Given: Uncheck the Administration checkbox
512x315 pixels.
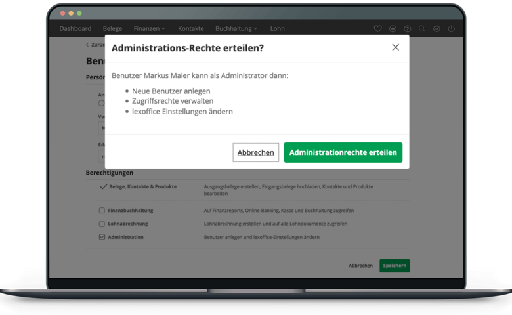Looking at the screenshot, I should (x=102, y=237).
